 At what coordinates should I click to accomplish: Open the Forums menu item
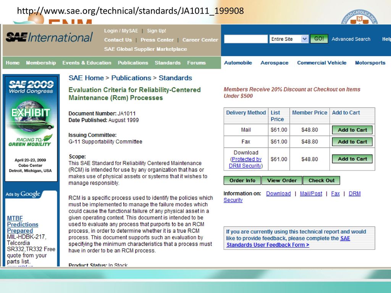(197, 63)
